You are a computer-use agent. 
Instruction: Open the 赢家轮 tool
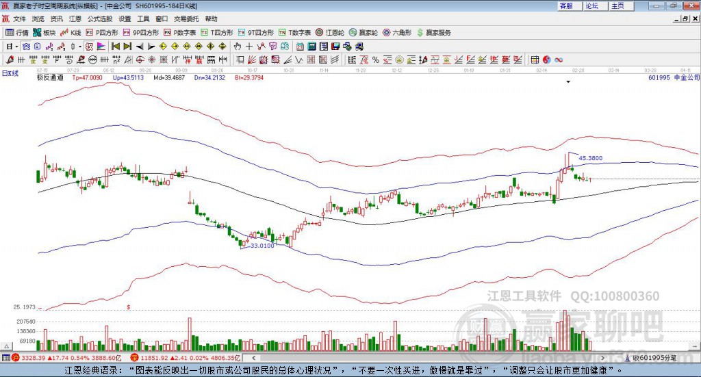[364, 33]
